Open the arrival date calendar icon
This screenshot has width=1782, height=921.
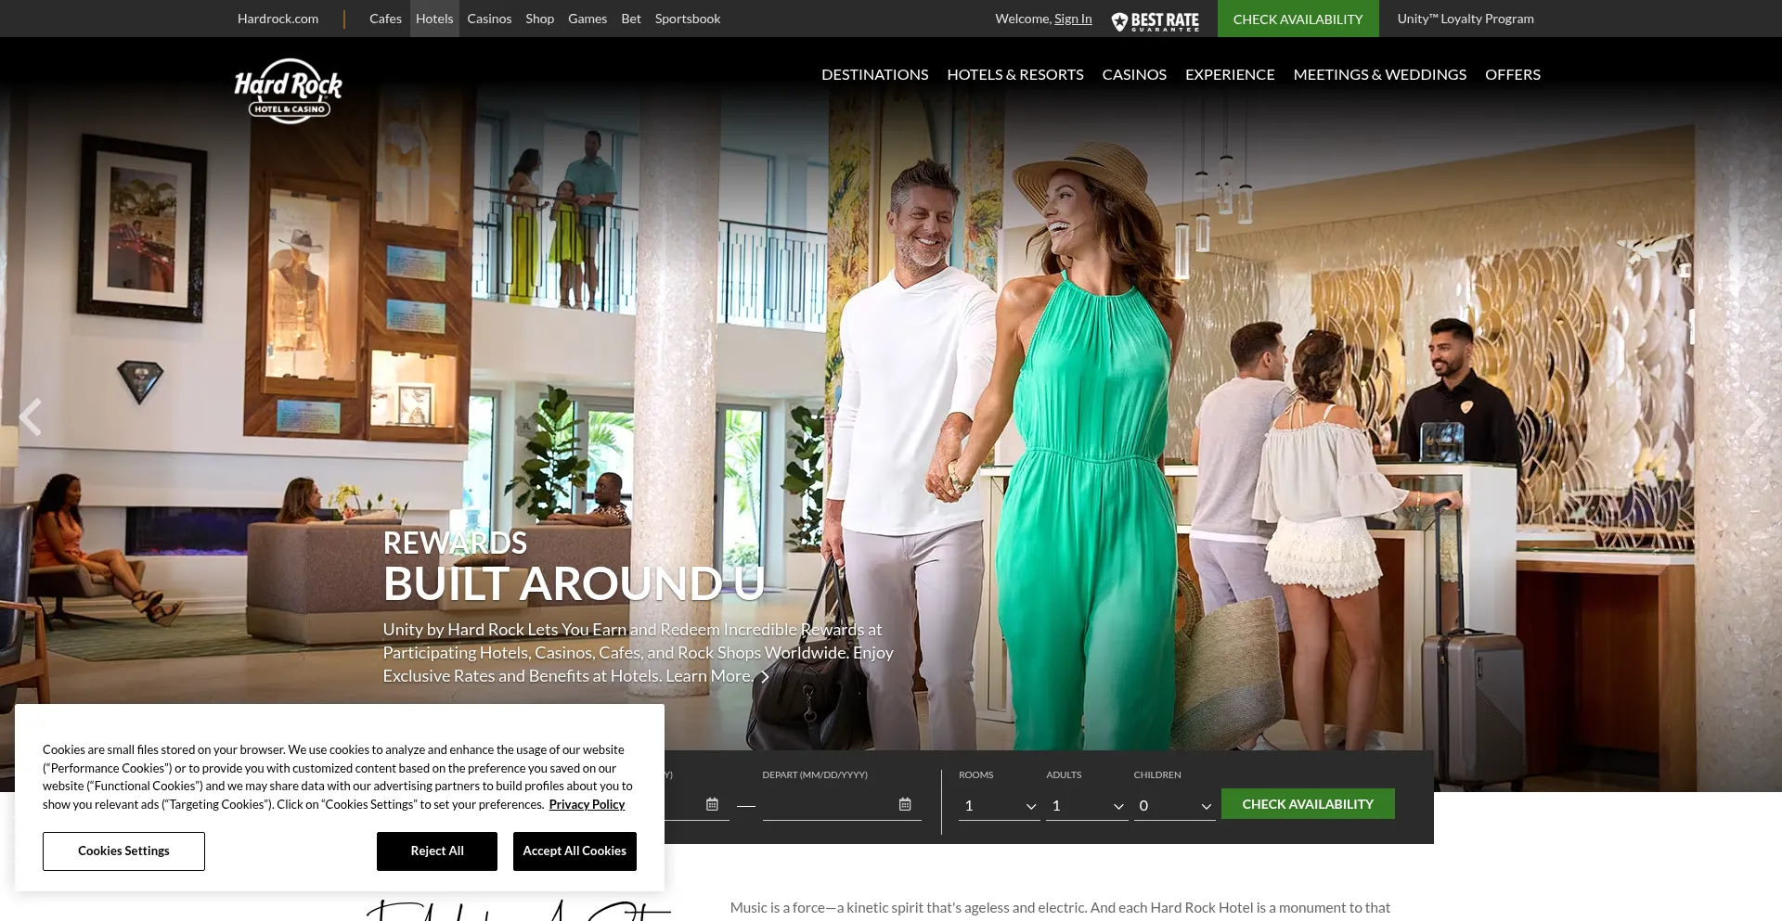point(712,804)
